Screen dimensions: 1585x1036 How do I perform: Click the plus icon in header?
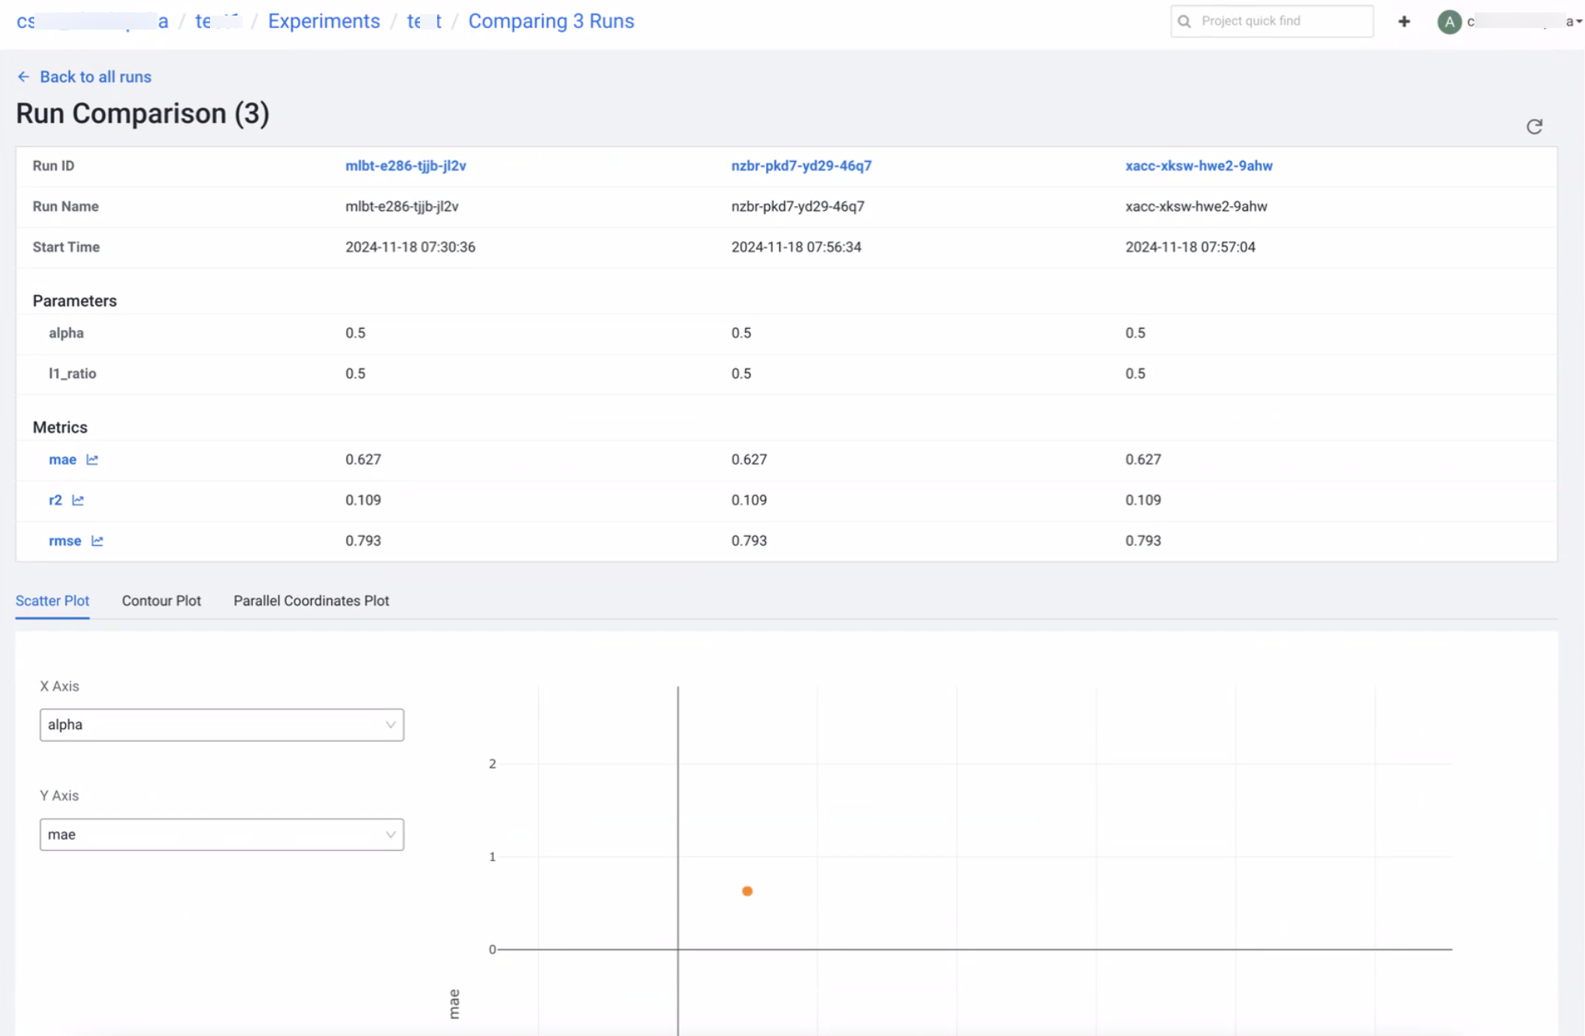[x=1404, y=22]
